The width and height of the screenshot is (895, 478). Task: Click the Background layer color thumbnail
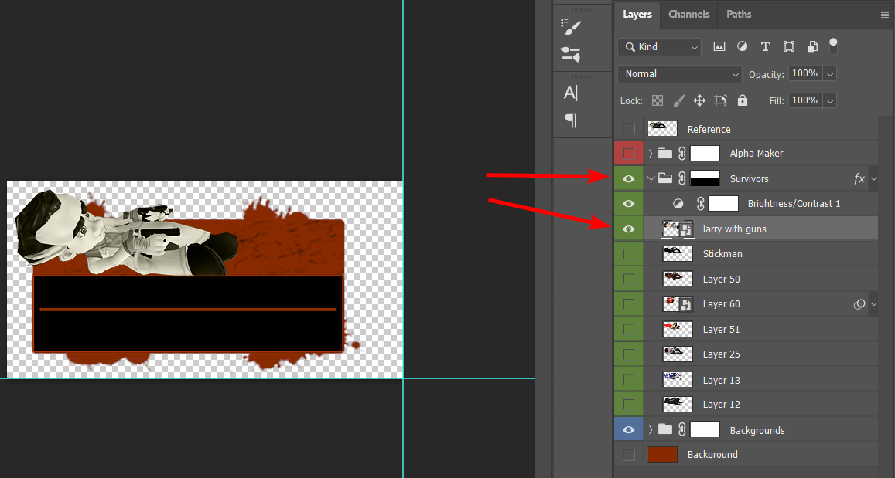pos(662,455)
